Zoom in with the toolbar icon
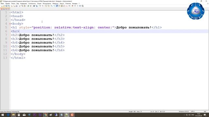 40,6
